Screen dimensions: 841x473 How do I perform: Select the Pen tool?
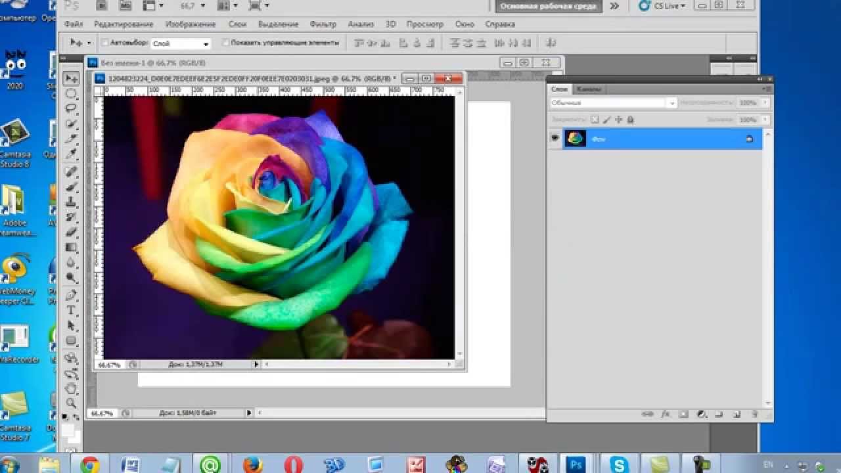point(71,296)
